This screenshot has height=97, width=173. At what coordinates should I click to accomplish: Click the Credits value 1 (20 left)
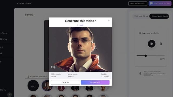pyautogui.click(x=105, y=77)
